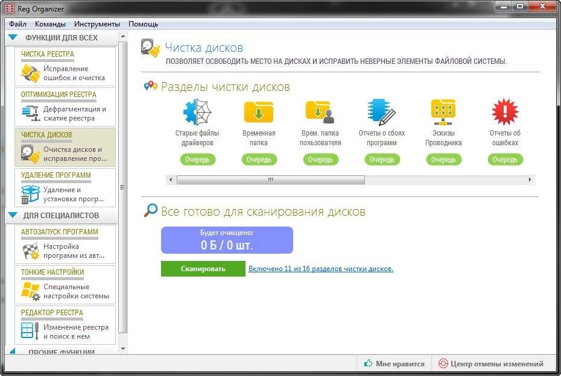Click the undo center lifebuoy icon
The image size is (561, 376).
click(x=443, y=363)
